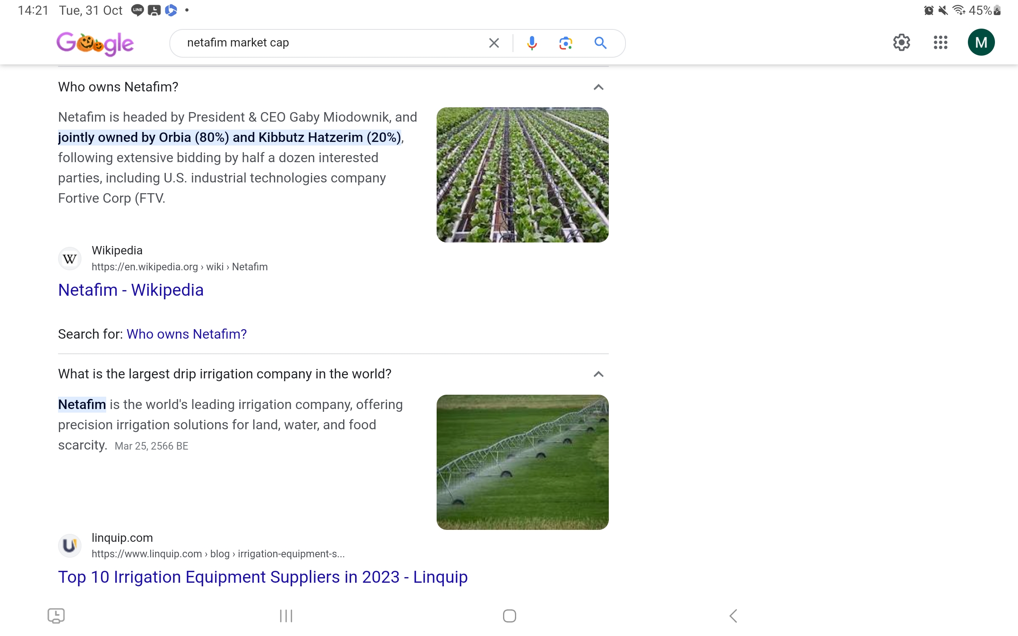Click the Mar 25, 2566 BE date

151,446
